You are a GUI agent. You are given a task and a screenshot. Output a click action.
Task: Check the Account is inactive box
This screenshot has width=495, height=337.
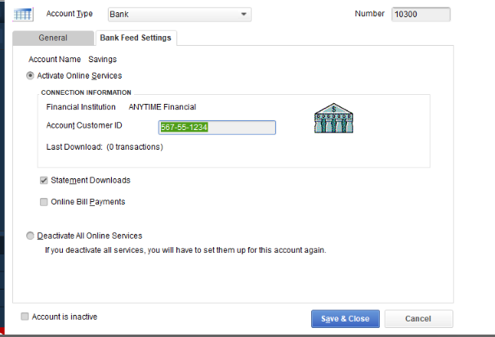tap(25, 316)
